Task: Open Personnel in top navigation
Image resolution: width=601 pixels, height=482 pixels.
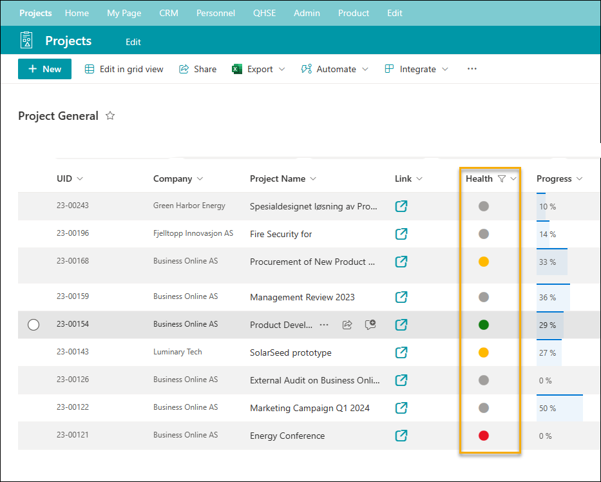Action: pyautogui.click(x=216, y=13)
